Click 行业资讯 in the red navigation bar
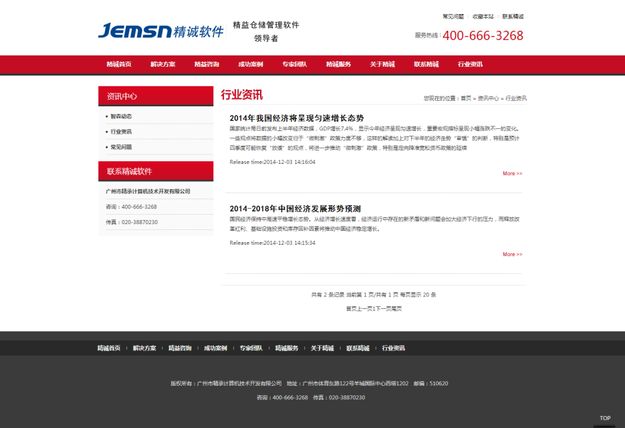The width and height of the screenshot is (625, 428). coord(470,64)
